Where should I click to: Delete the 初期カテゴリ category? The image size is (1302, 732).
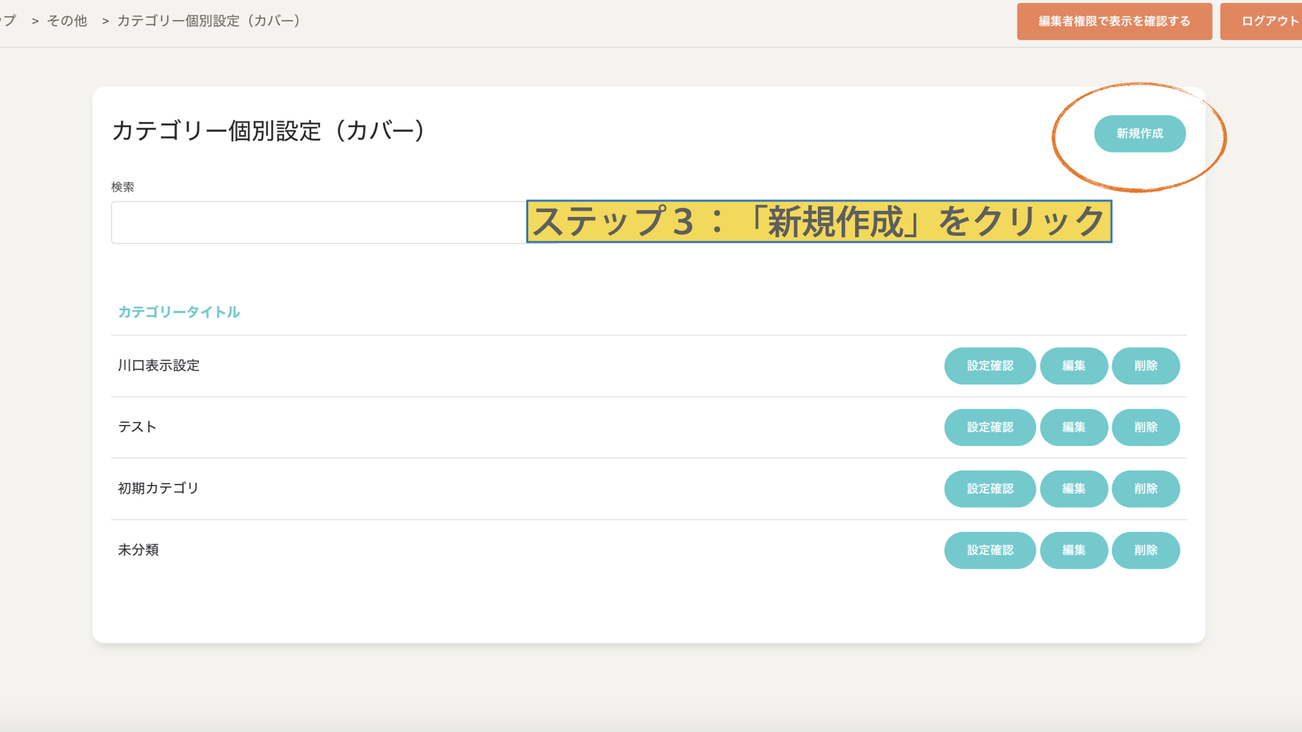click(x=1145, y=489)
